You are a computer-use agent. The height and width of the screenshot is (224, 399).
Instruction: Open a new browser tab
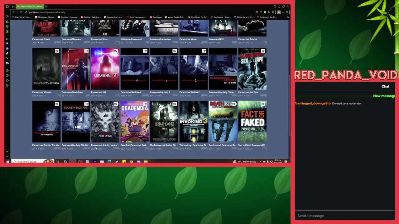click(46, 7)
